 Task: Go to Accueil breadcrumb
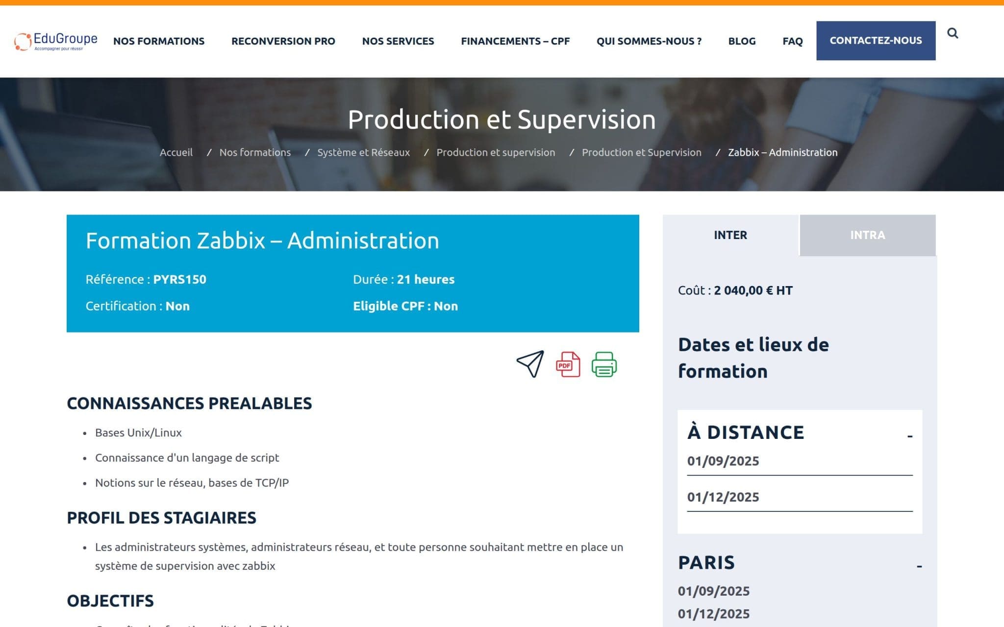click(176, 152)
